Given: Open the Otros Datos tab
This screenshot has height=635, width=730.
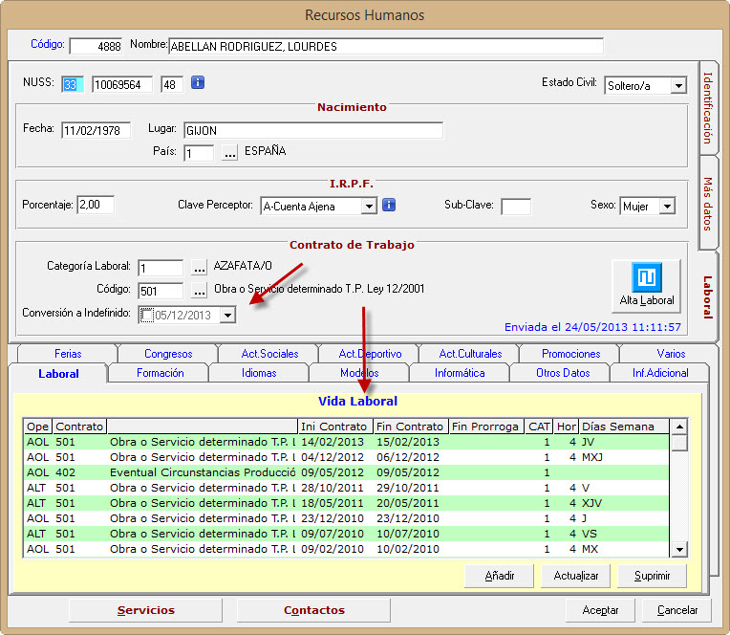Looking at the screenshot, I should pyautogui.click(x=563, y=373).
